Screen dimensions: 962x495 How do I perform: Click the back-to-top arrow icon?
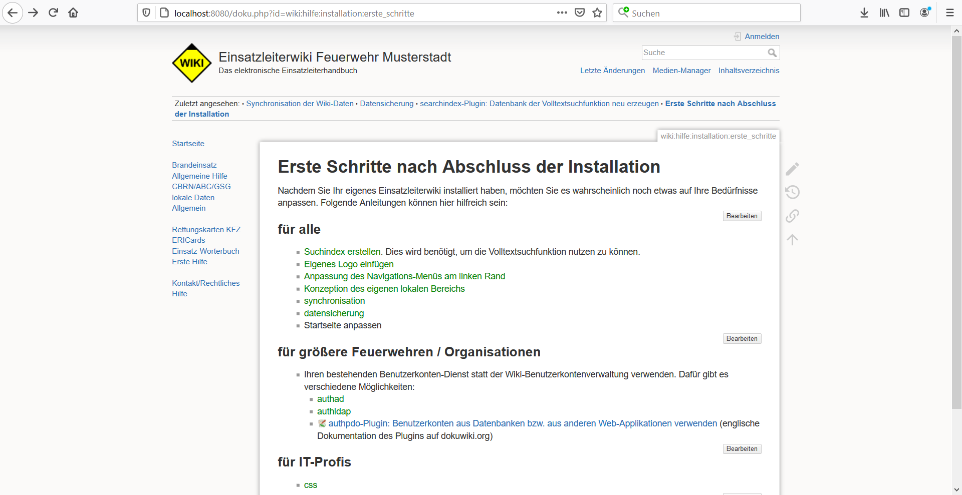(792, 240)
